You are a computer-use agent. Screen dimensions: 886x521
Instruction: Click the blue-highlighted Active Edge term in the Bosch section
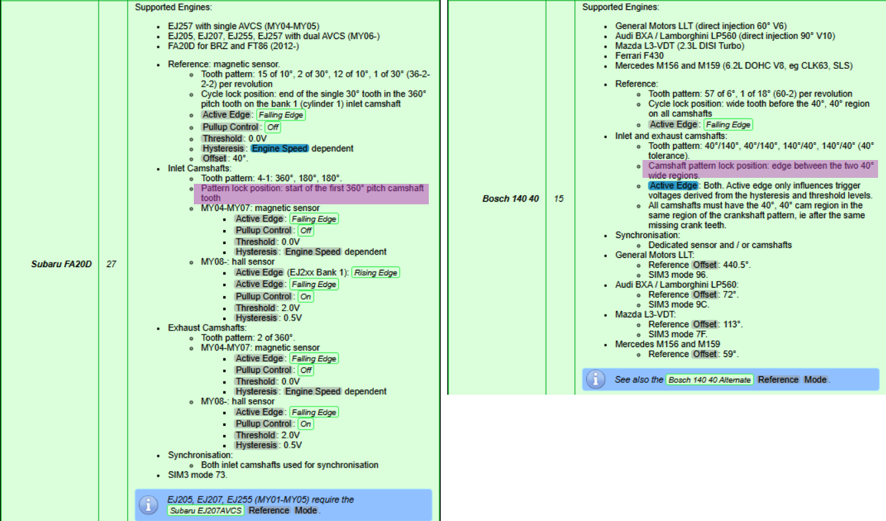673,186
